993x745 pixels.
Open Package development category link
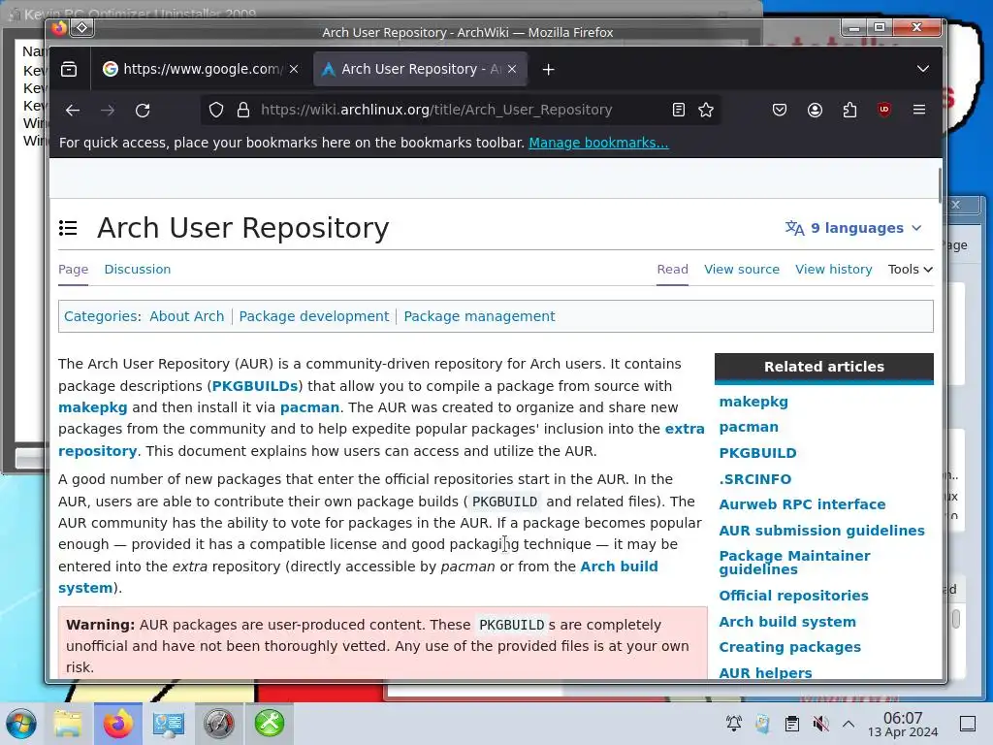point(314,316)
